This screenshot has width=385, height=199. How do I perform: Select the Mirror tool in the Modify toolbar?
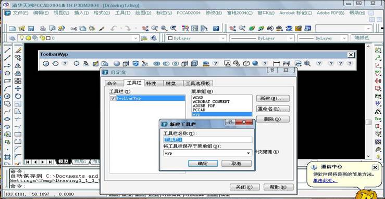pyautogui.click(x=18, y=65)
